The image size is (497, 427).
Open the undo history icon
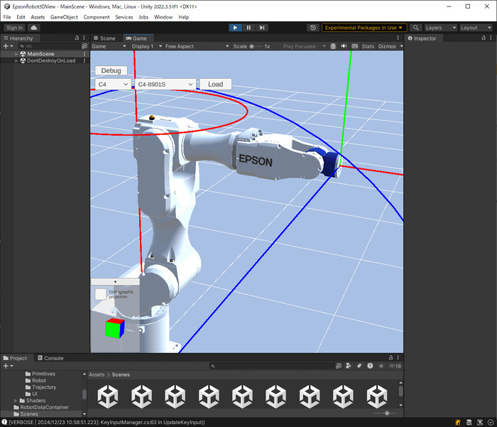pos(313,28)
